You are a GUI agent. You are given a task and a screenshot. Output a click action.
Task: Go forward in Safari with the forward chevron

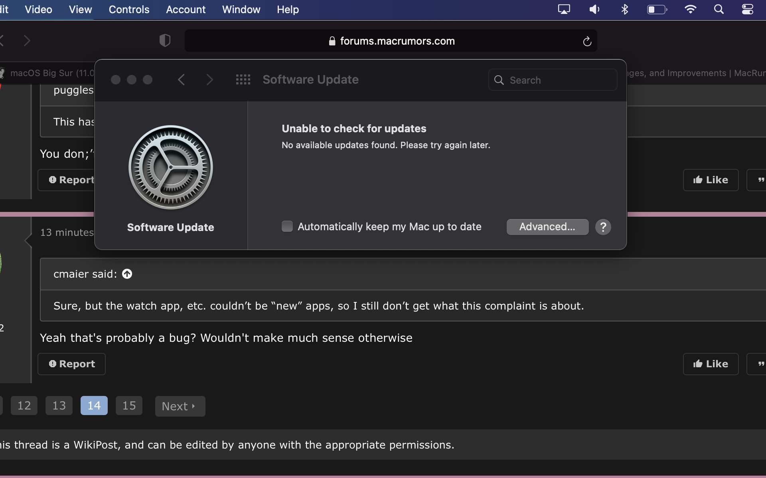point(27,41)
